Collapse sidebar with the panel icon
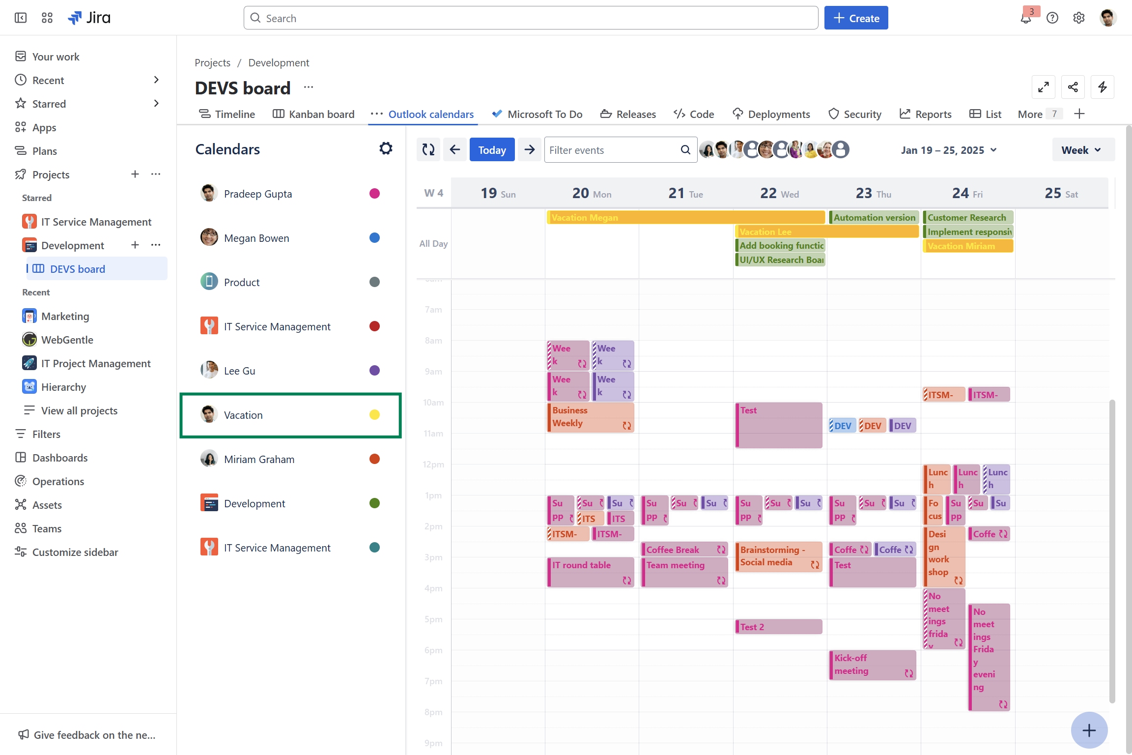Image resolution: width=1132 pixels, height=755 pixels. click(x=21, y=18)
